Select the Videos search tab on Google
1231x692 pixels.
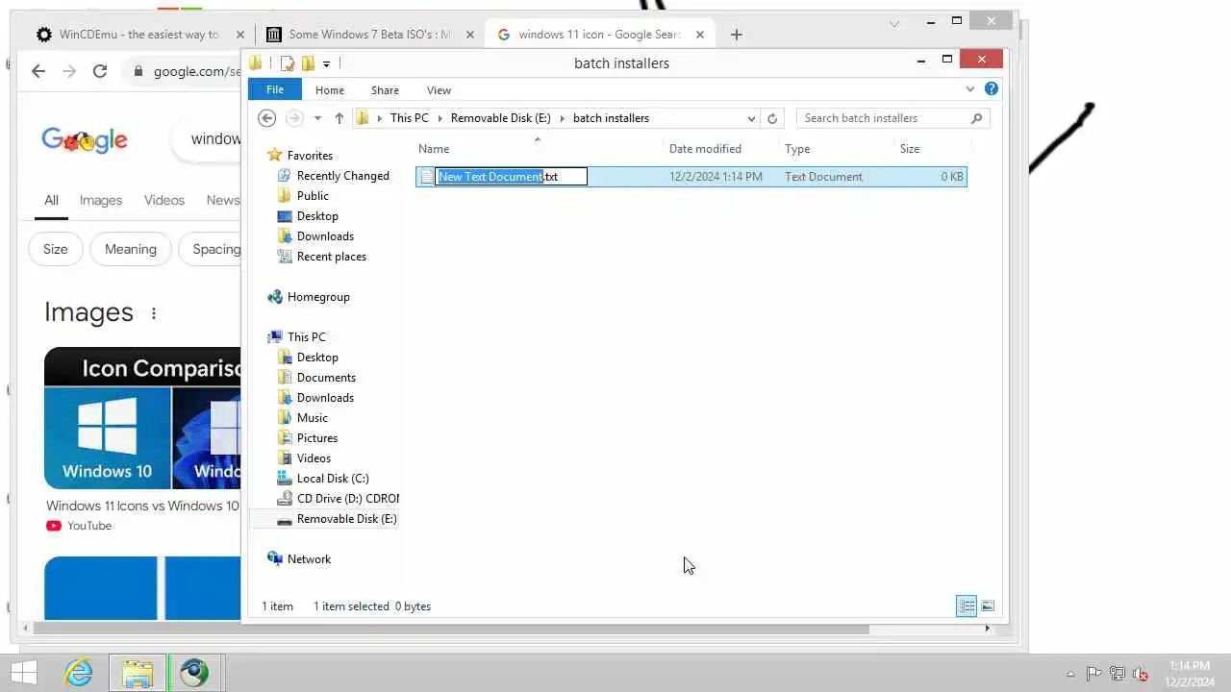click(164, 200)
